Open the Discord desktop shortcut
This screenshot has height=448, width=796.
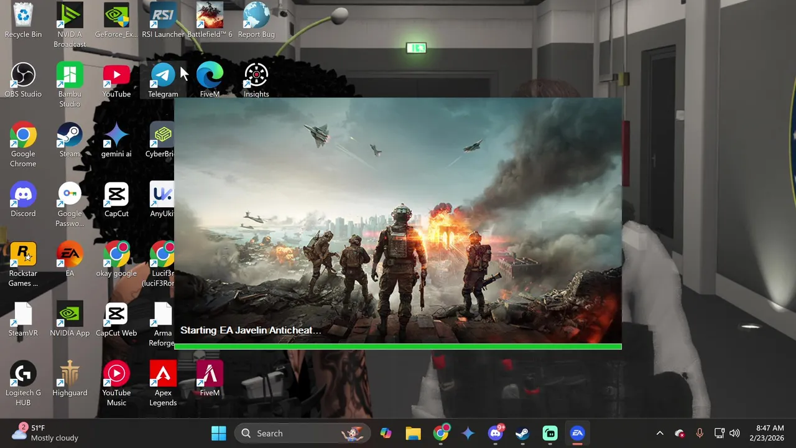point(23,200)
